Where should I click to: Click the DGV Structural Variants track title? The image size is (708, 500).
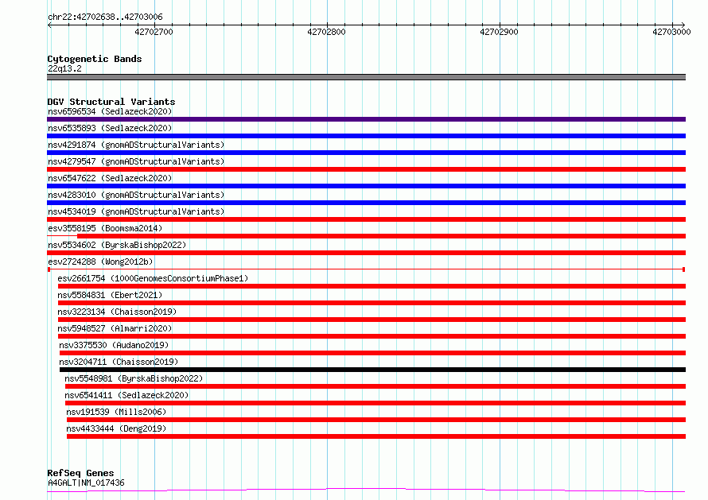pyautogui.click(x=111, y=102)
